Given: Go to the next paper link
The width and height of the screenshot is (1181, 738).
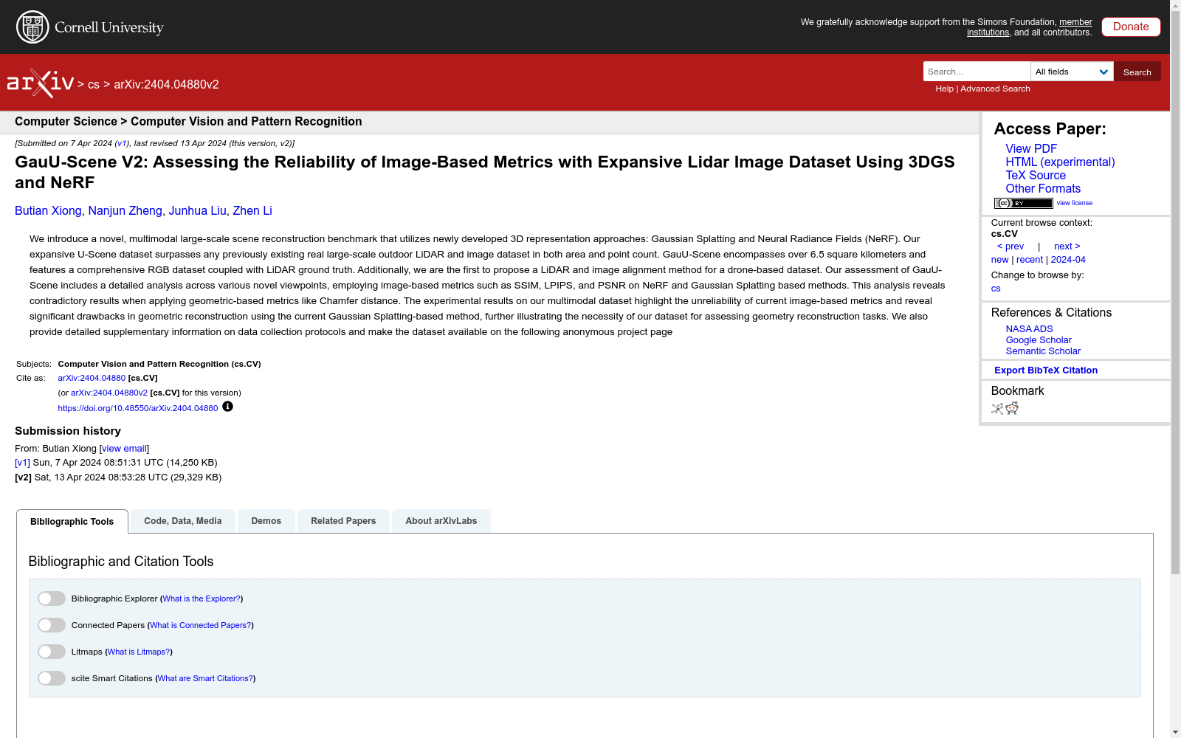Looking at the screenshot, I should (1067, 246).
